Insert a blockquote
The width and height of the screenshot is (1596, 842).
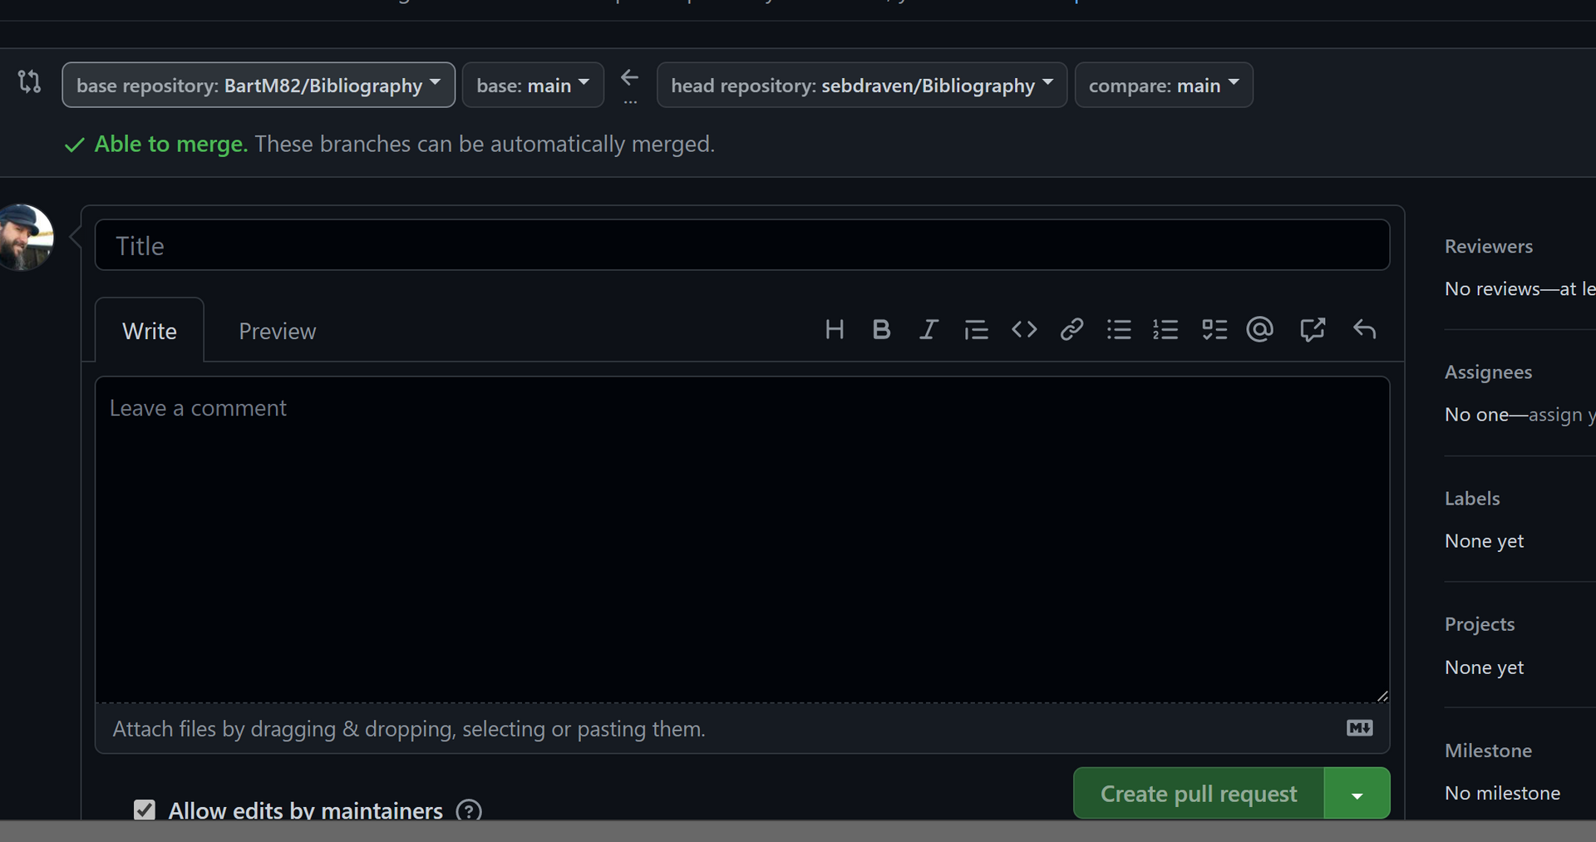[977, 329]
